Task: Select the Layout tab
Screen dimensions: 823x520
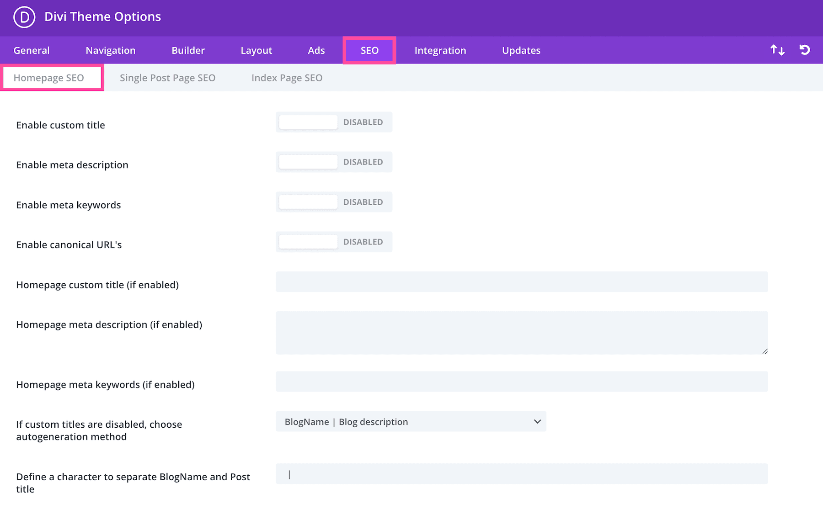Action: 256,50
